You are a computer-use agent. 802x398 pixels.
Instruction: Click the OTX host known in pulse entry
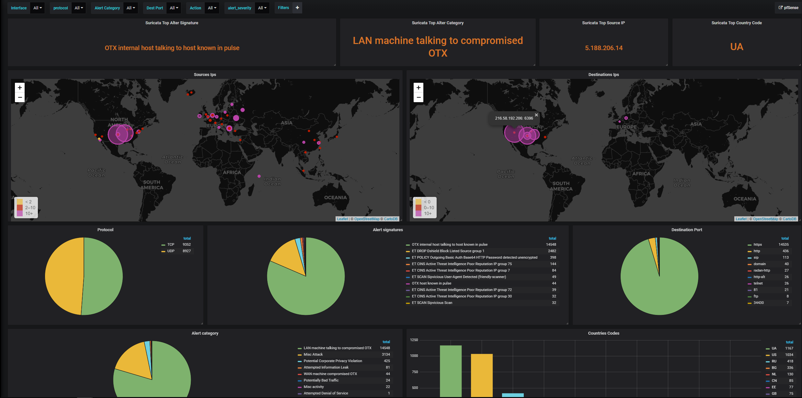[431, 284]
